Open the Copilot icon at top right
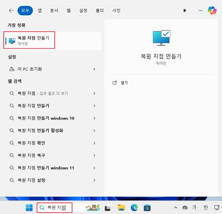 coord(212,10)
